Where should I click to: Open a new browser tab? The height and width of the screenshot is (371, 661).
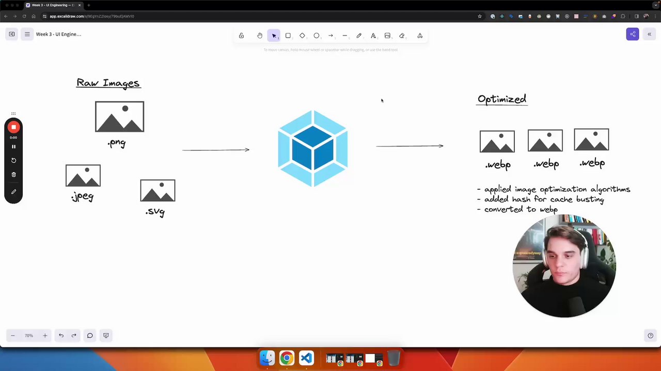(x=89, y=5)
